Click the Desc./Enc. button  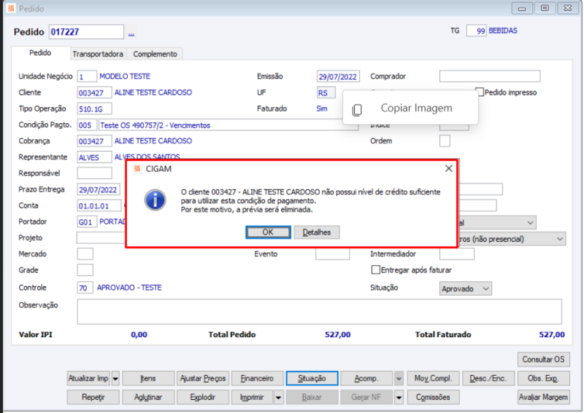(488, 379)
